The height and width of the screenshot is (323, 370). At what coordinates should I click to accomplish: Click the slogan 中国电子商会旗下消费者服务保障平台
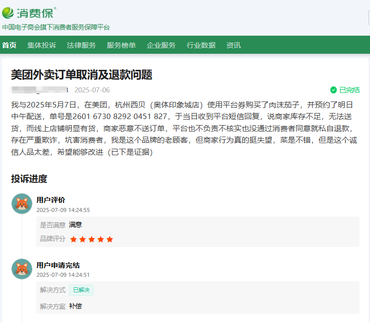(56, 27)
